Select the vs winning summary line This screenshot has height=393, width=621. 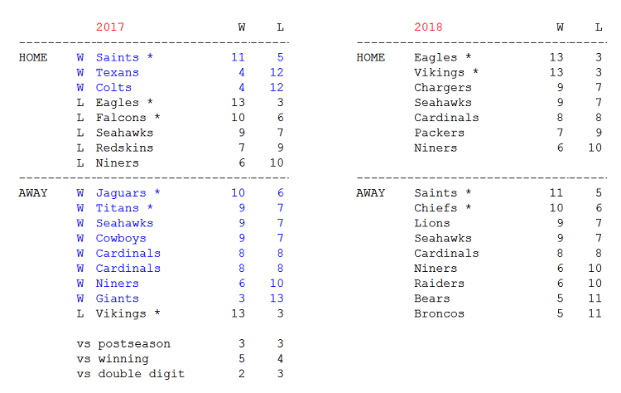[181, 359]
